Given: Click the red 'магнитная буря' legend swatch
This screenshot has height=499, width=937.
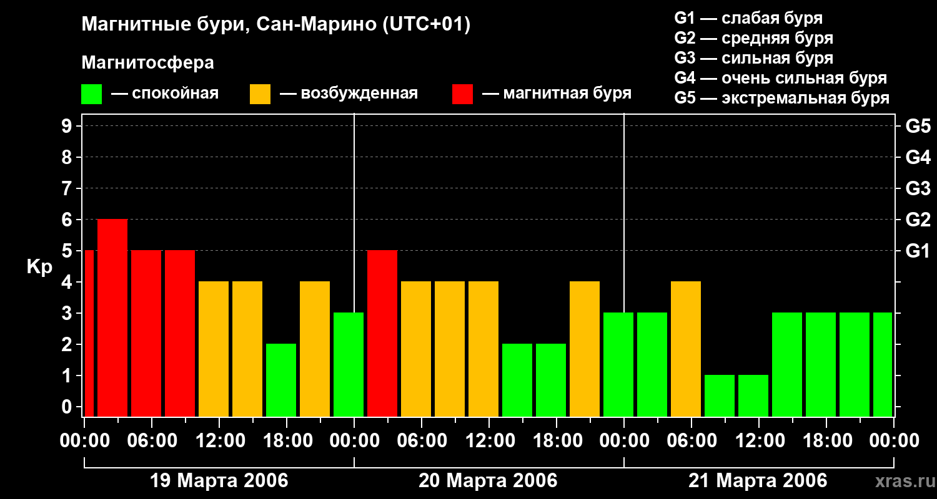Looking at the screenshot, I should point(462,94).
